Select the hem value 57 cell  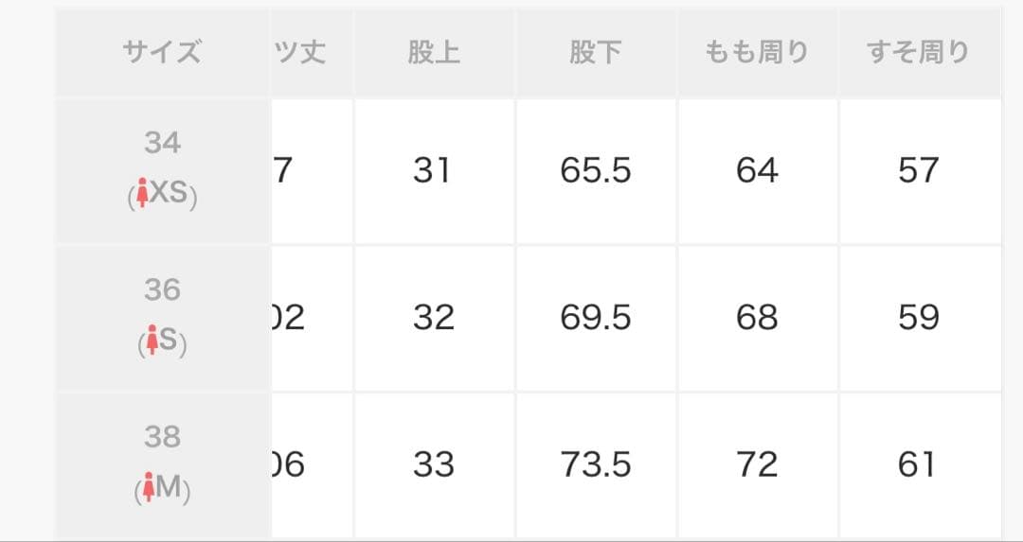(x=918, y=171)
